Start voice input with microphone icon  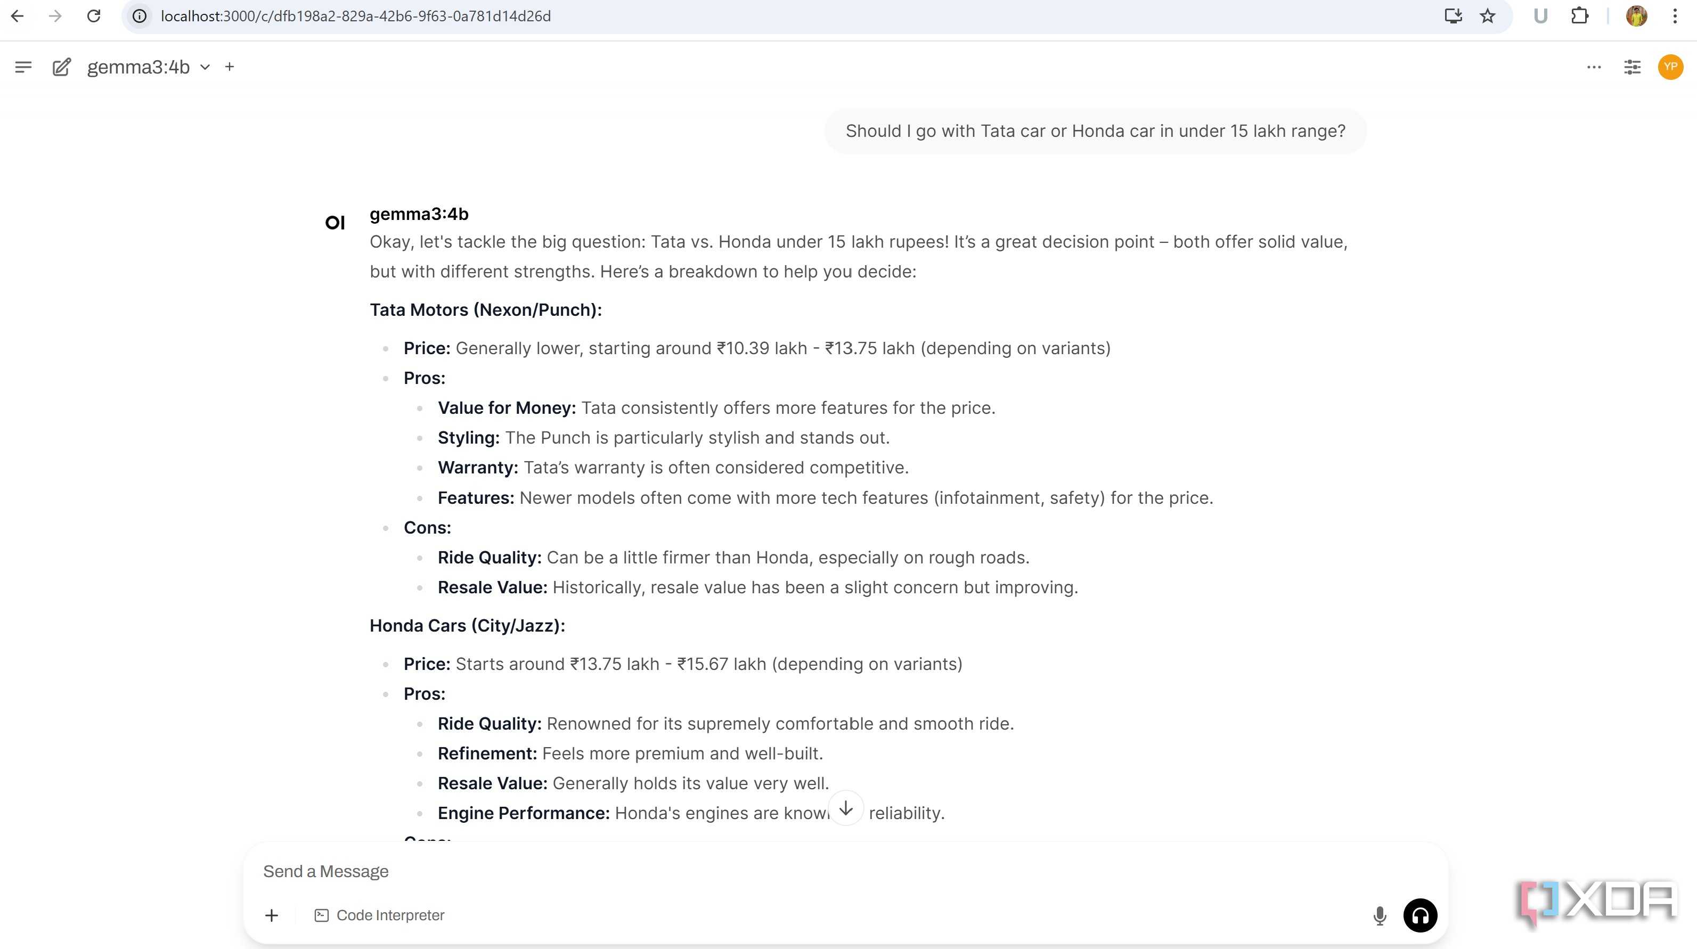point(1380,915)
